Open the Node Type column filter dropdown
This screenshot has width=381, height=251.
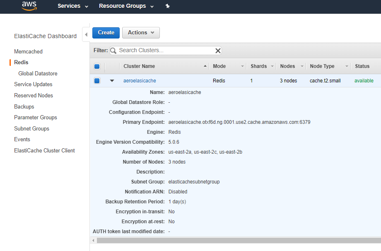pos(347,66)
